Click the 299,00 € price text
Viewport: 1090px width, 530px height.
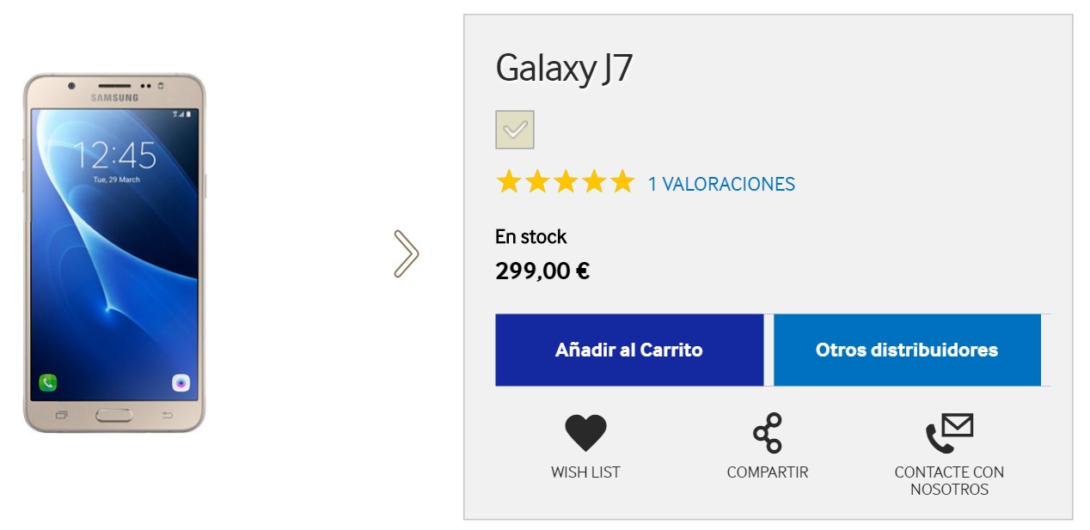(x=542, y=271)
